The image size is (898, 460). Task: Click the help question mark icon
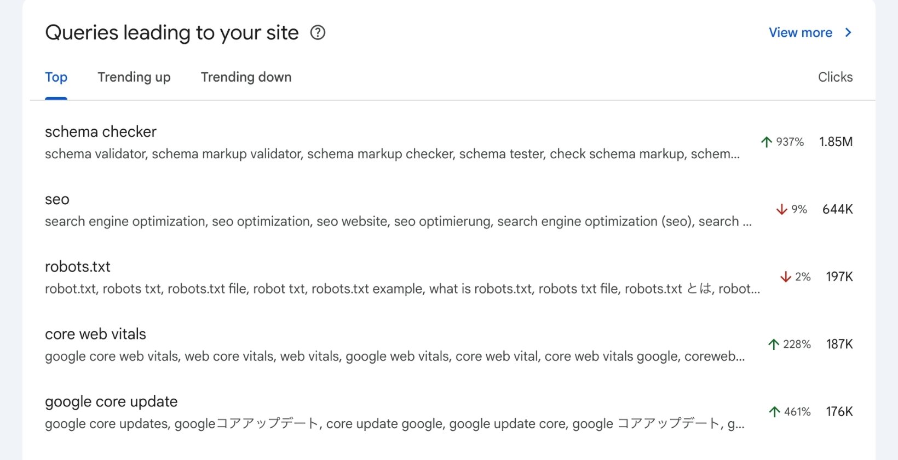point(318,33)
